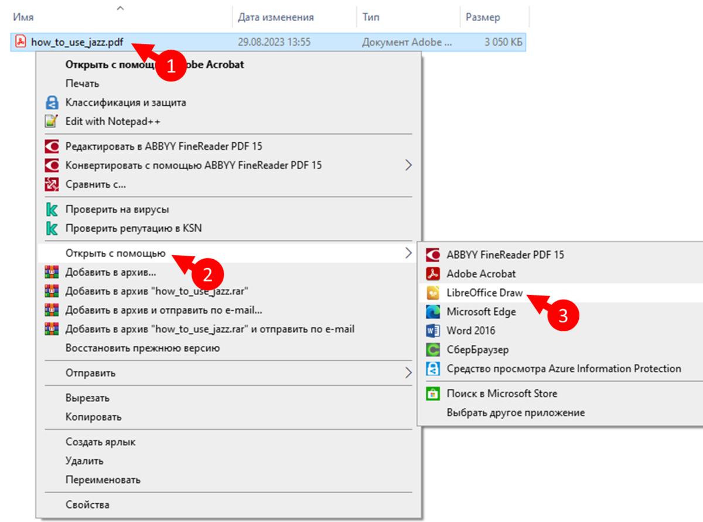The image size is (703, 522).
Task: Sort by the Тип column header
Action: click(x=370, y=18)
